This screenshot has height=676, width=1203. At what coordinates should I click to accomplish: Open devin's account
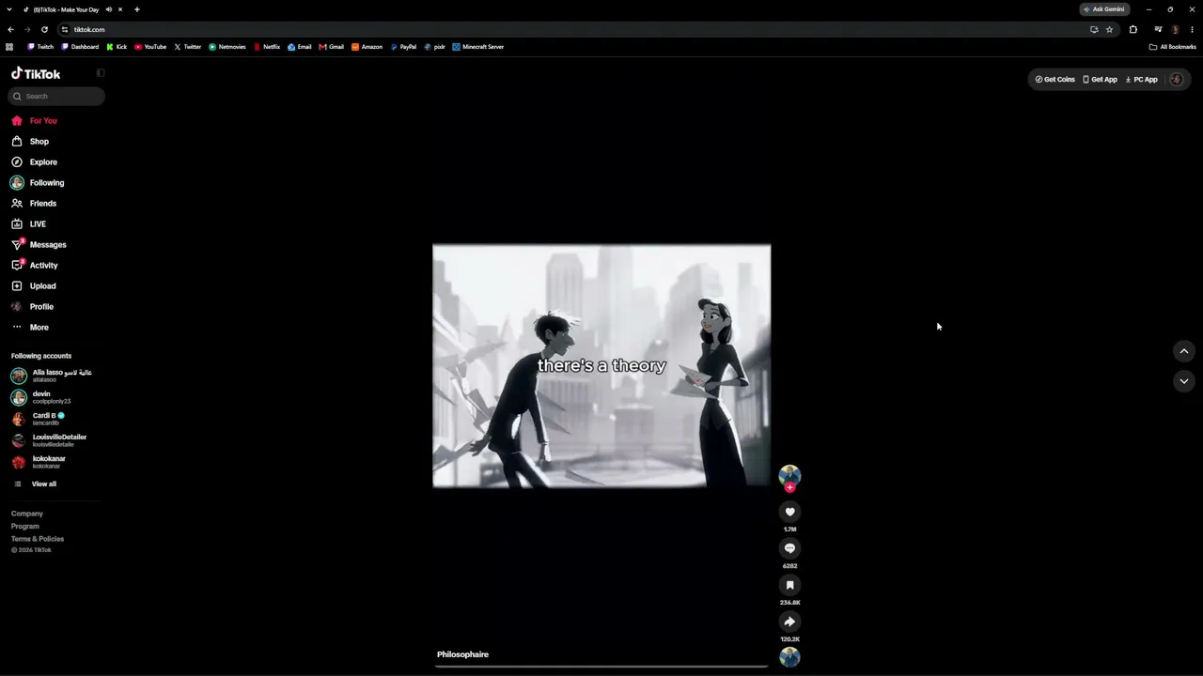coord(40,397)
